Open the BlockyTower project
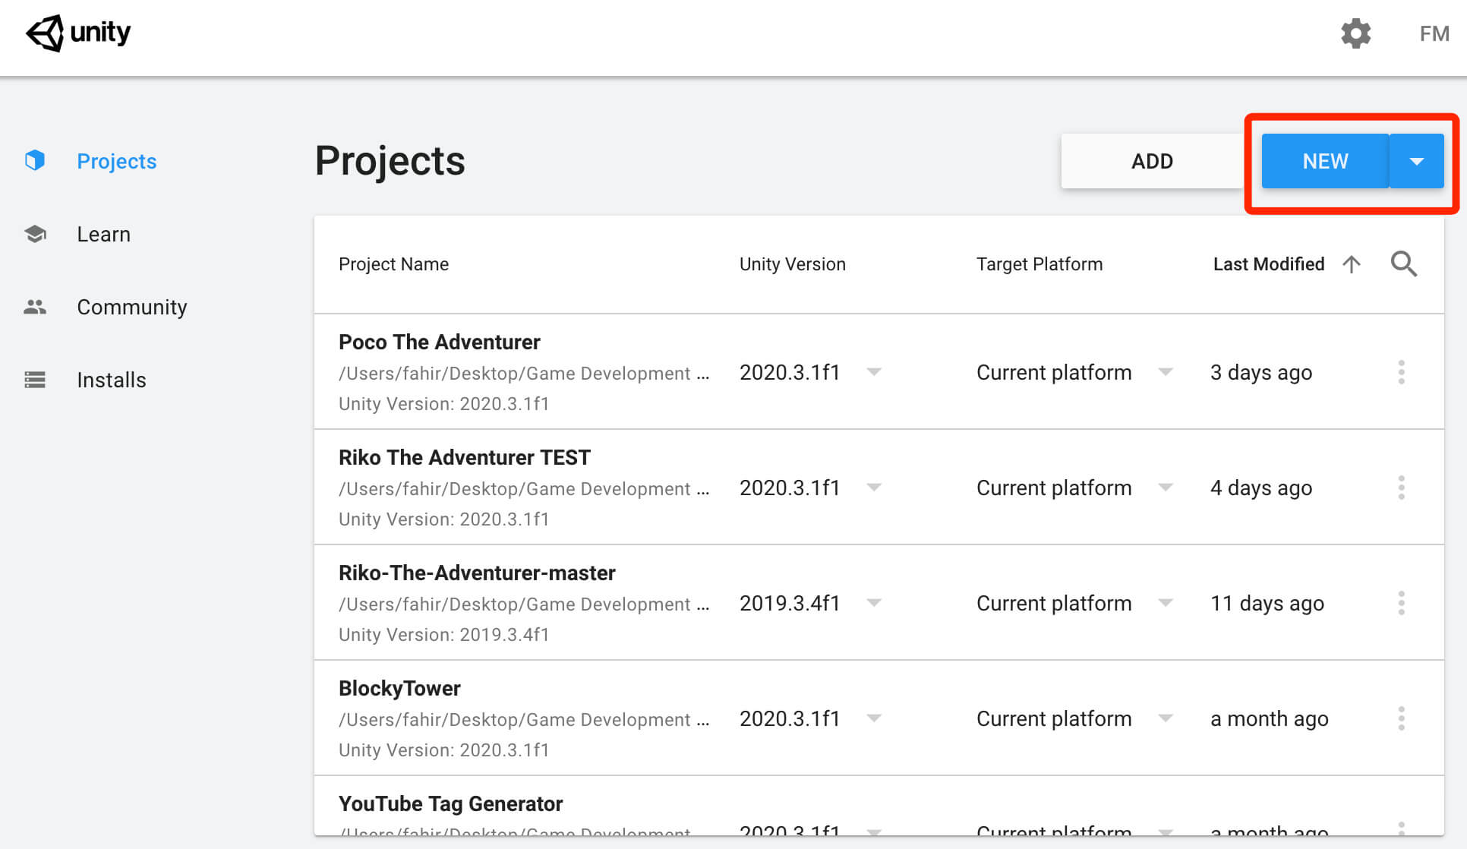This screenshot has height=849, width=1467. (x=399, y=689)
